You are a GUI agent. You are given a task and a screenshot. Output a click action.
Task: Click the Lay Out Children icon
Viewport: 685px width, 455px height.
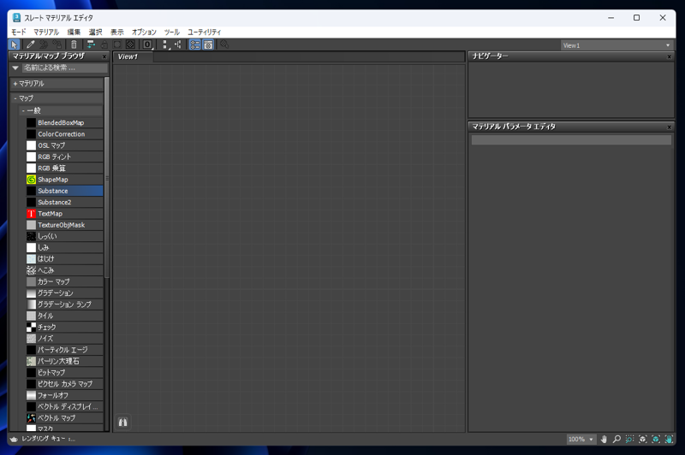pyautogui.click(x=178, y=44)
